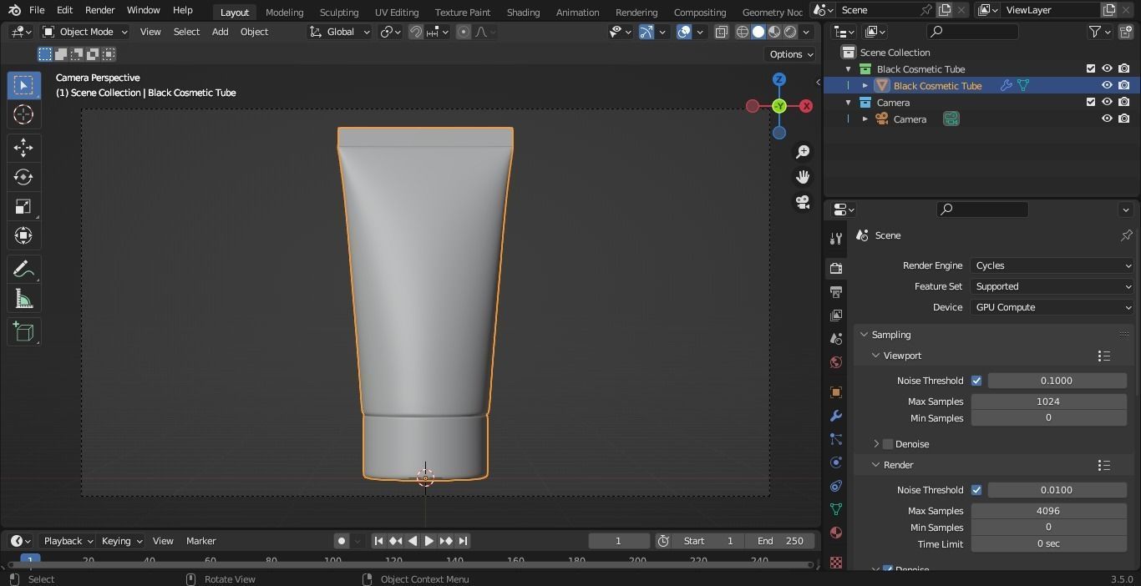Image resolution: width=1141 pixels, height=586 pixels.
Task: Activate the Transform tool
Action: (x=23, y=235)
